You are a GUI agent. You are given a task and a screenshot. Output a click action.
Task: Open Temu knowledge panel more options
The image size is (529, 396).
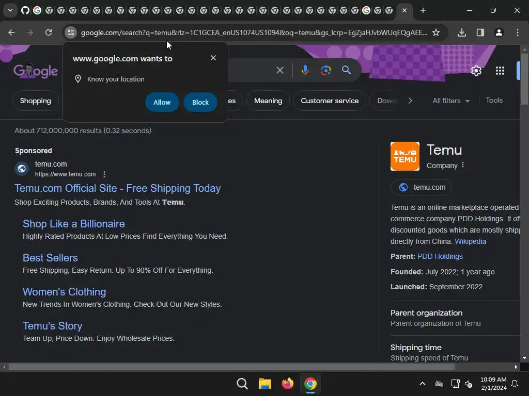(463, 165)
